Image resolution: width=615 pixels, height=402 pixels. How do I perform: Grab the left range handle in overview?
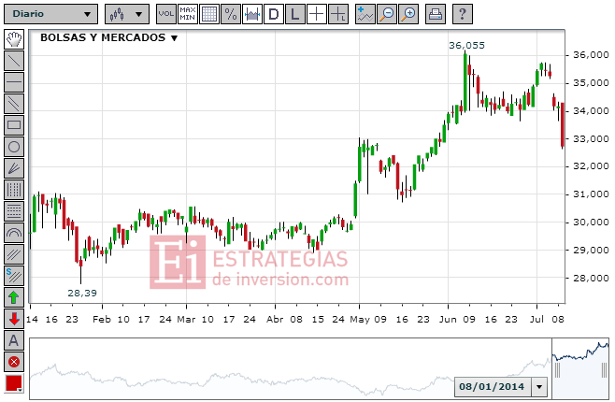(557, 370)
